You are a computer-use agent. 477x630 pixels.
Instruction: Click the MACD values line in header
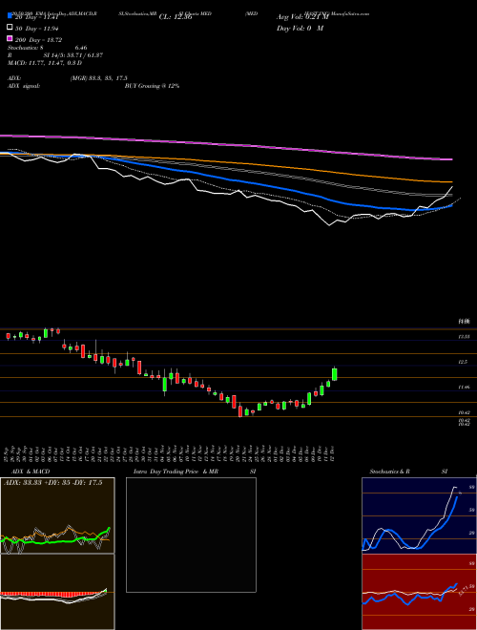(x=45, y=63)
